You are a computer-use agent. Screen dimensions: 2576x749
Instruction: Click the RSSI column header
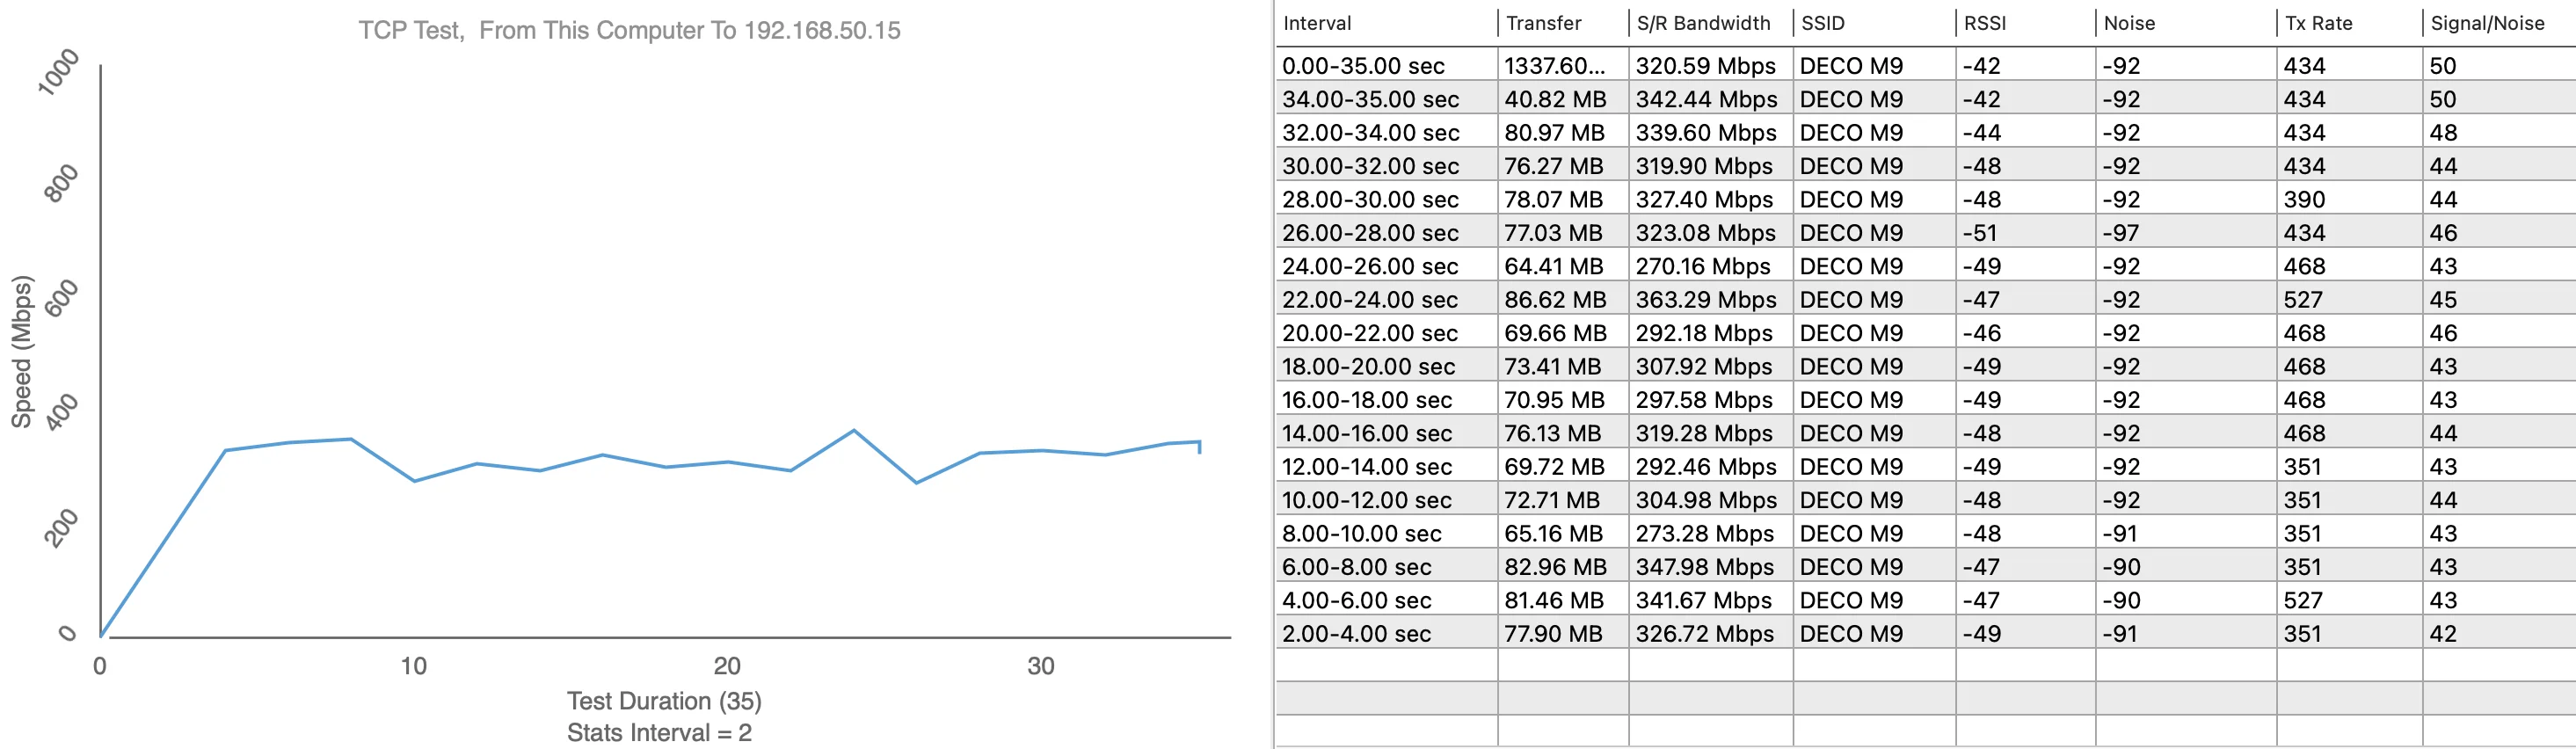(x=1984, y=23)
